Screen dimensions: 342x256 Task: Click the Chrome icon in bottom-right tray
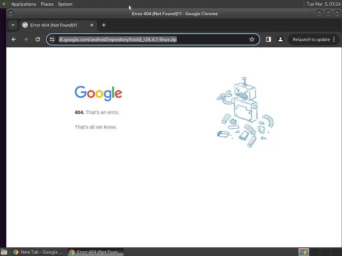tap(304, 252)
